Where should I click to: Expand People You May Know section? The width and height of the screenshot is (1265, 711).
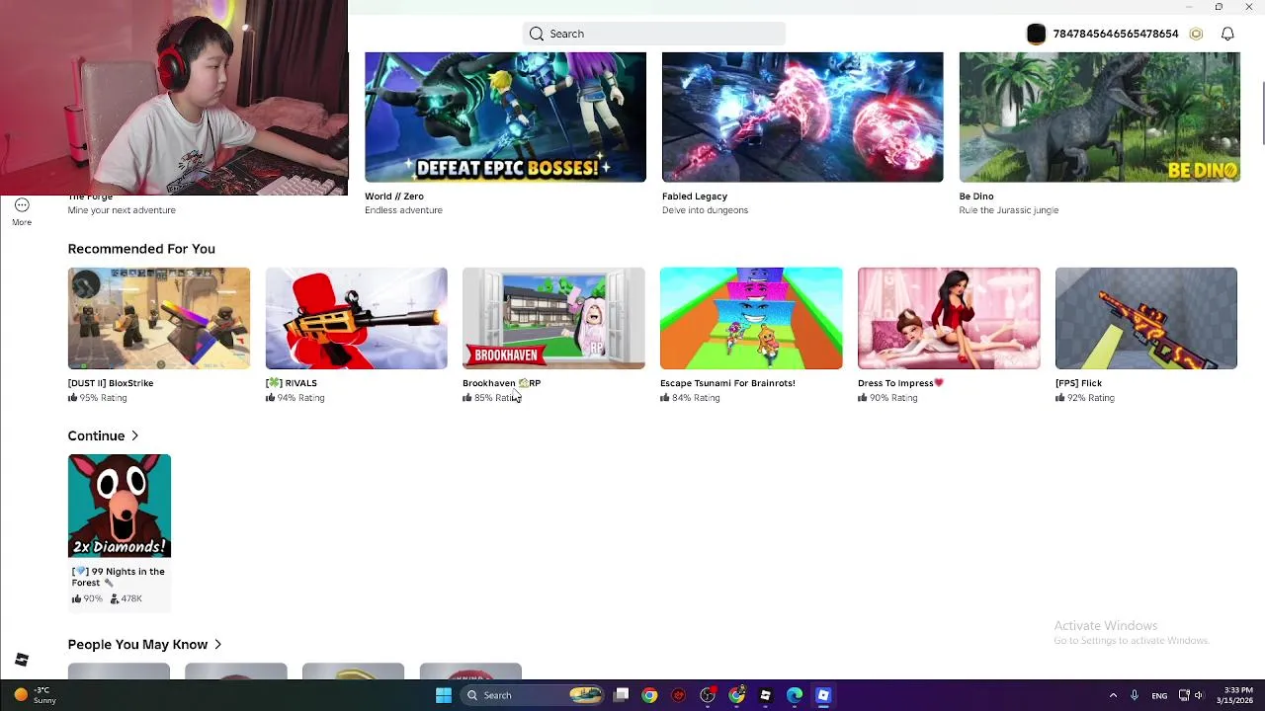tap(145, 645)
